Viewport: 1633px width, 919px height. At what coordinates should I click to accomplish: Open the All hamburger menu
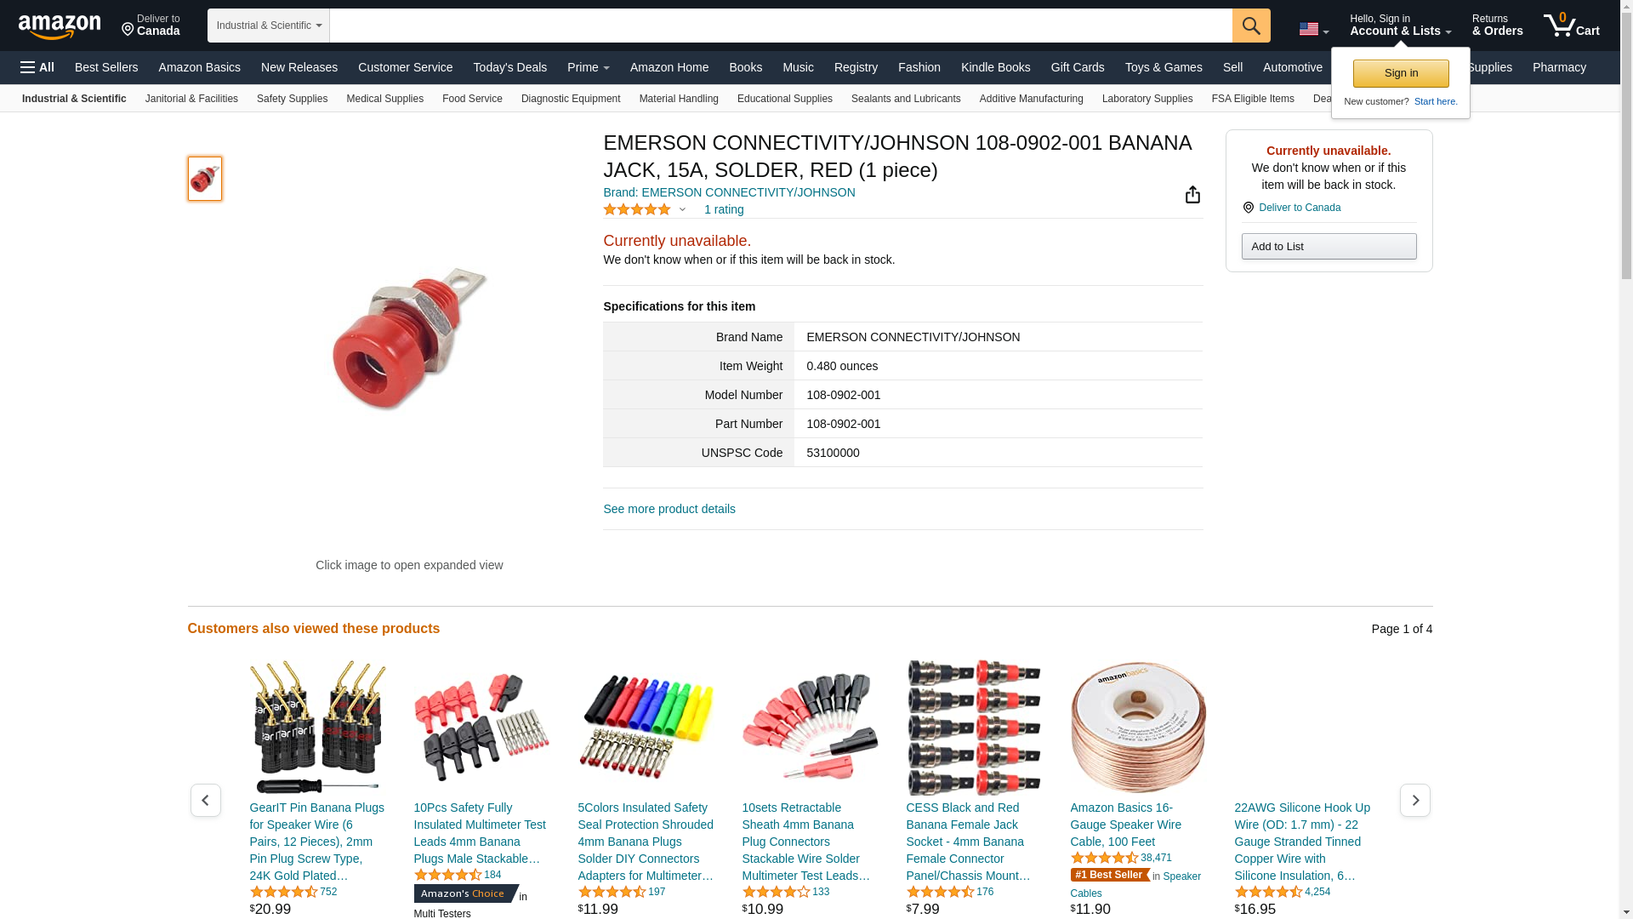pos(37,67)
